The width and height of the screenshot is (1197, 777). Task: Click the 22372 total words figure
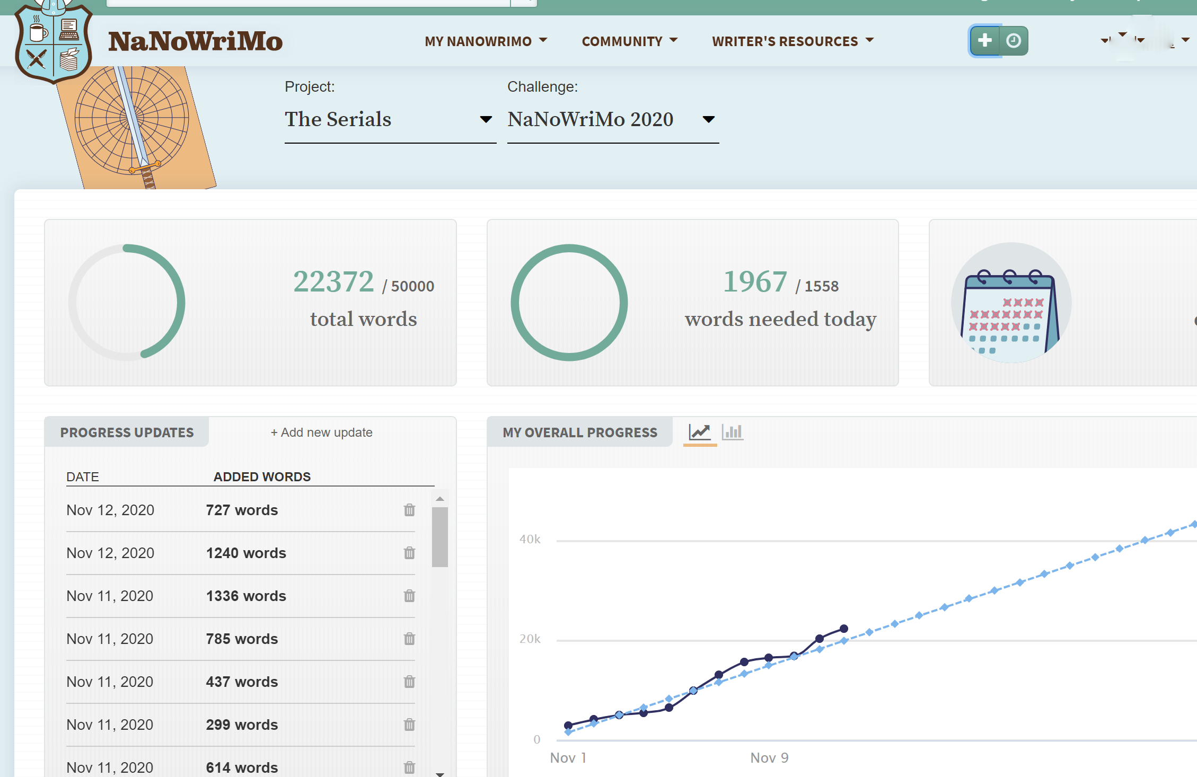click(x=334, y=281)
